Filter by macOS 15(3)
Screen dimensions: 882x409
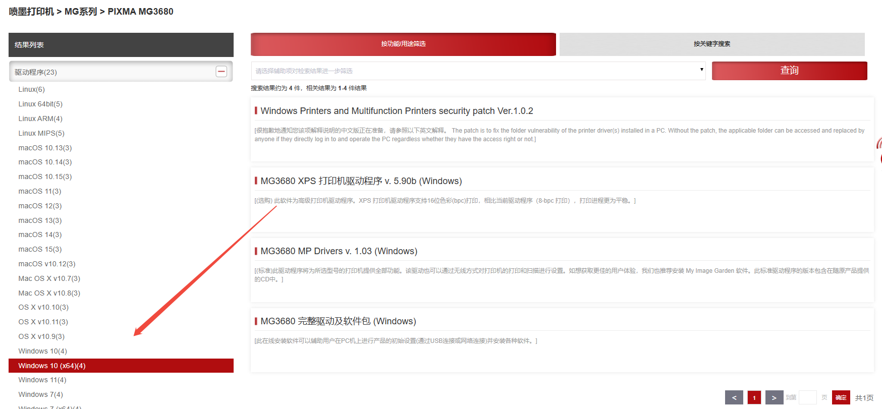tap(40, 249)
